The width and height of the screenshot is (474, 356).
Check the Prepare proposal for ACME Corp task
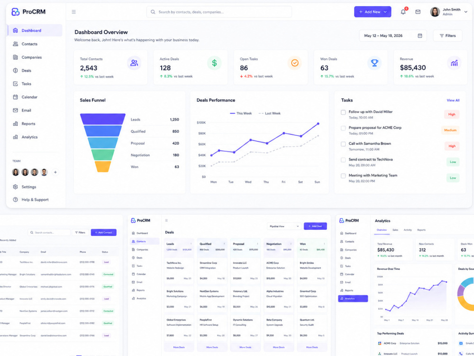tap(343, 128)
